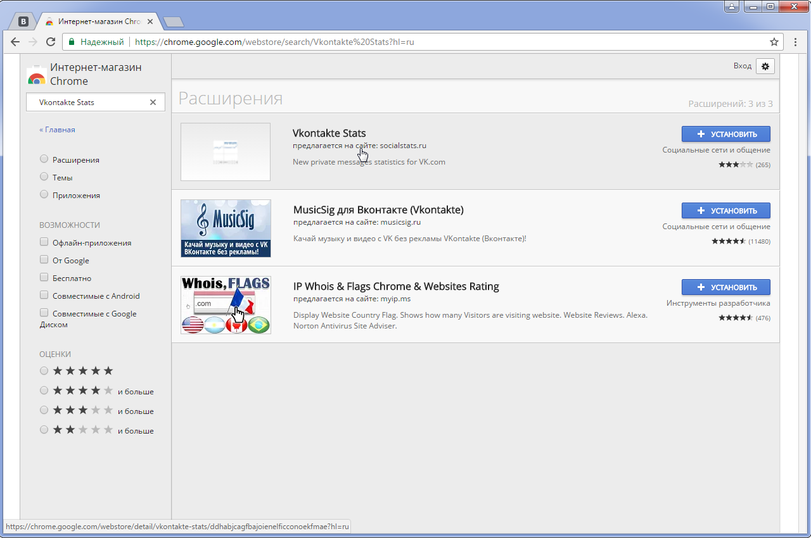Filter by five stars rating
811x538 pixels.
(44, 371)
